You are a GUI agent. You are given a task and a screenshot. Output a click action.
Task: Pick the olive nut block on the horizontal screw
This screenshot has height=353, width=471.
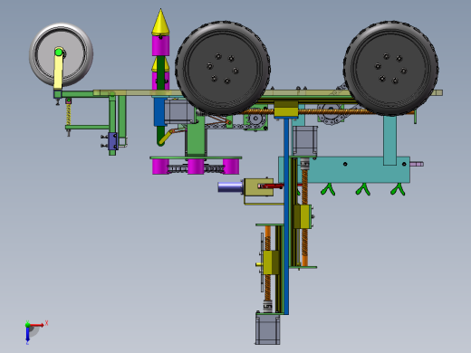(286, 110)
